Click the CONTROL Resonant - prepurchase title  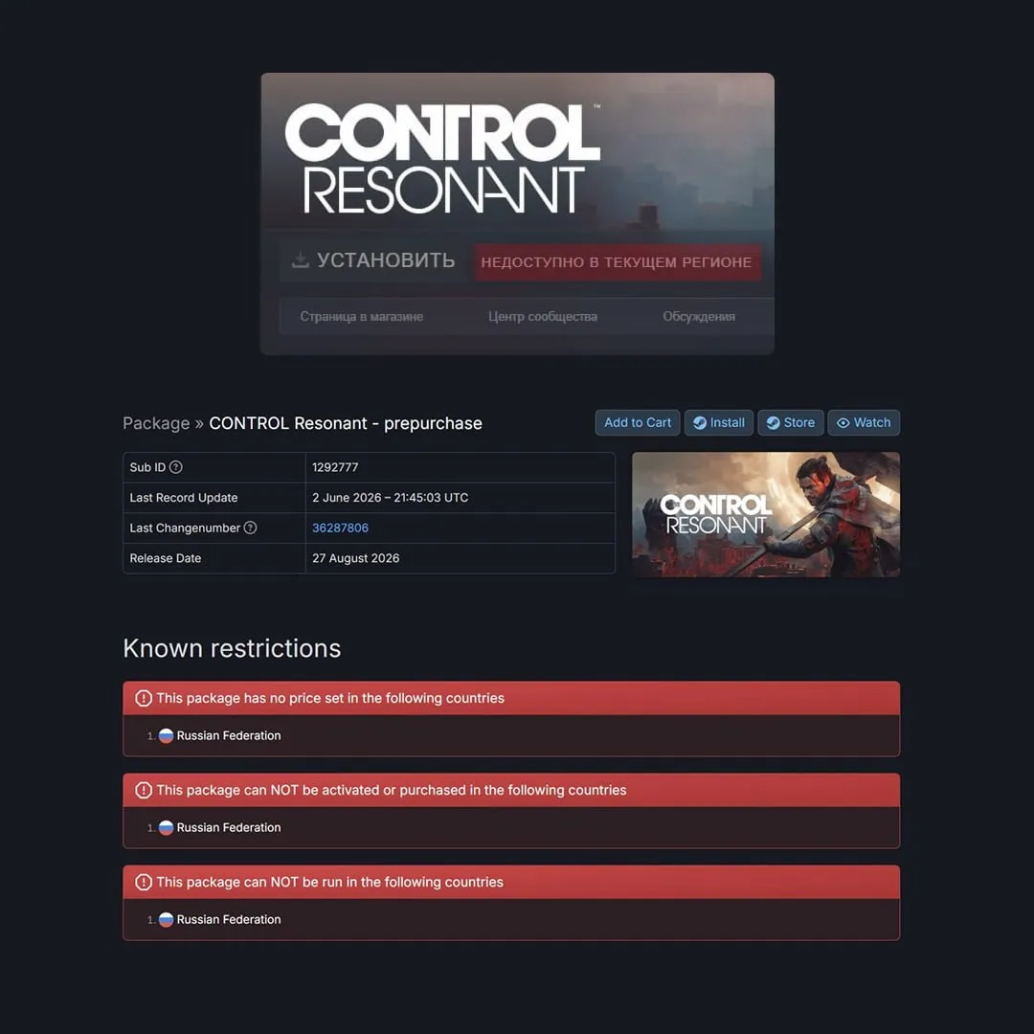[x=346, y=423]
